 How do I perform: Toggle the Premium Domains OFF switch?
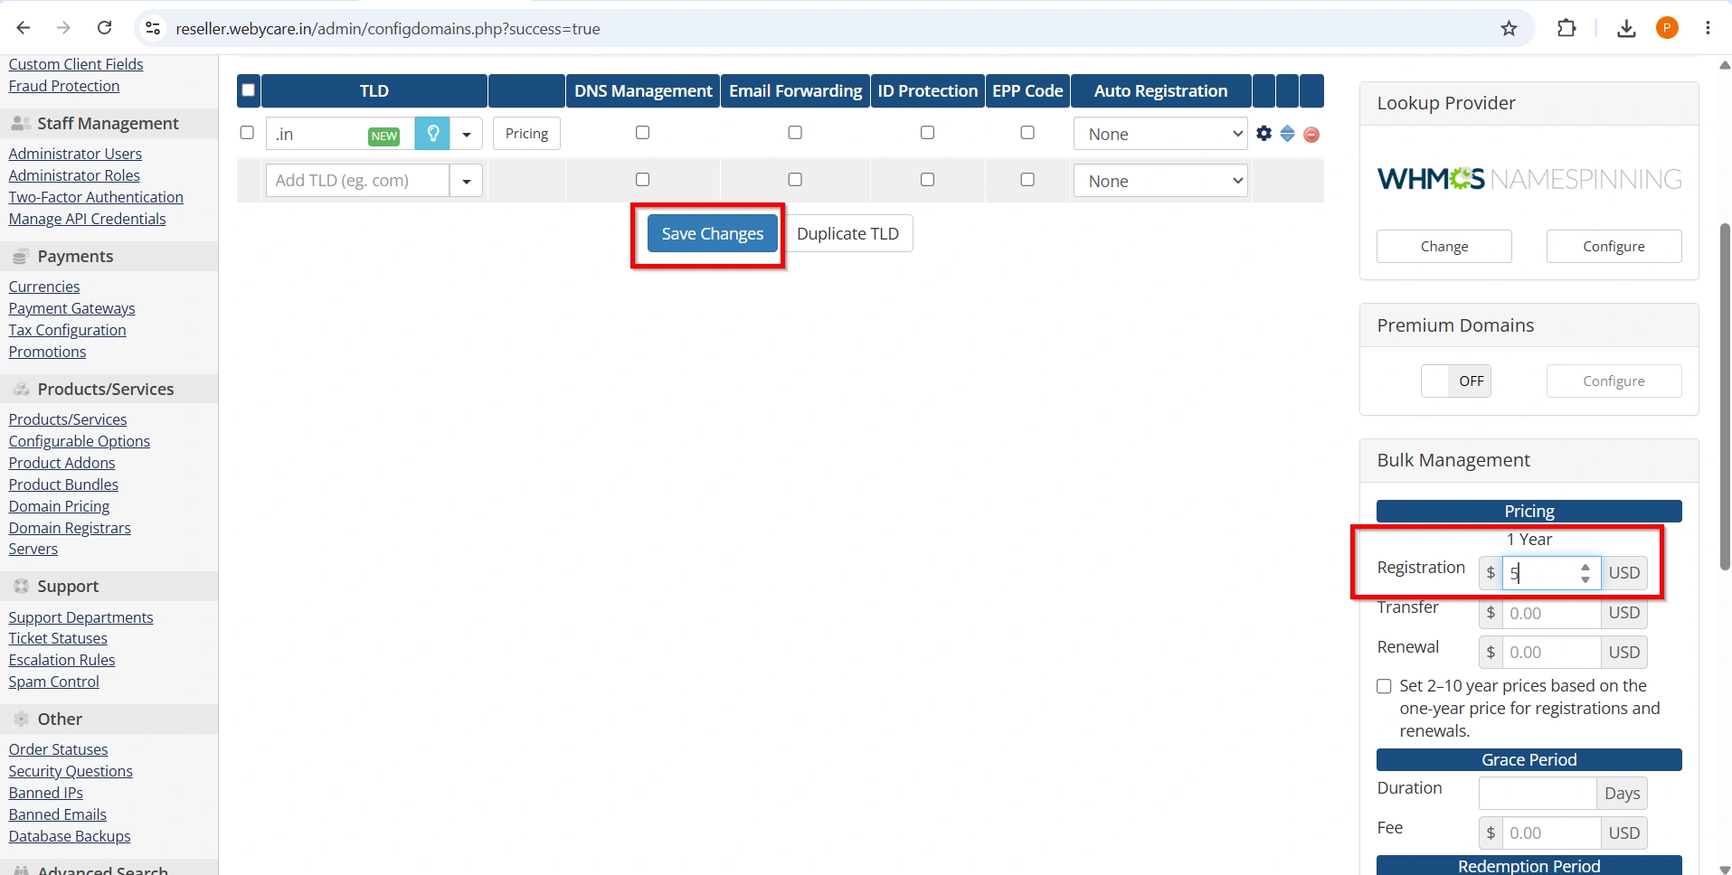[x=1456, y=381]
